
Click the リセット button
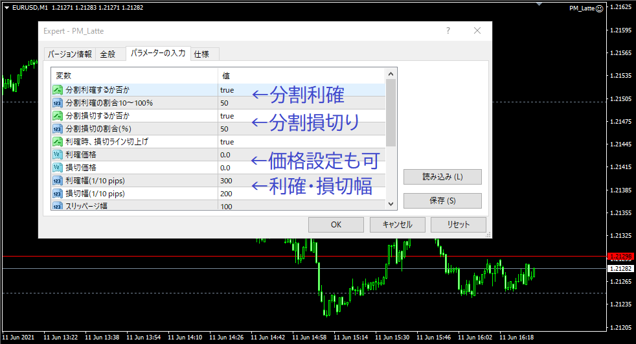coord(459,225)
